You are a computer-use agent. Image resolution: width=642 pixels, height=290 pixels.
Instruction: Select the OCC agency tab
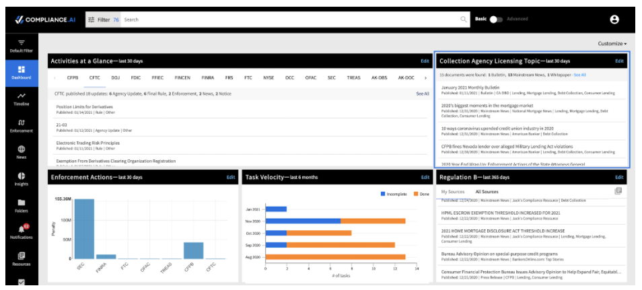pos(290,77)
